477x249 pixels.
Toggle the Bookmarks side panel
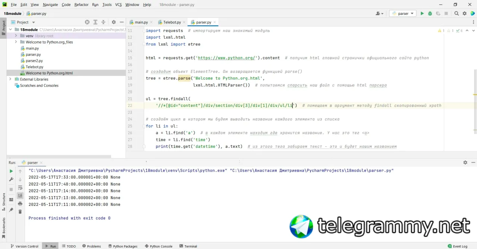[x=3, y=228]
